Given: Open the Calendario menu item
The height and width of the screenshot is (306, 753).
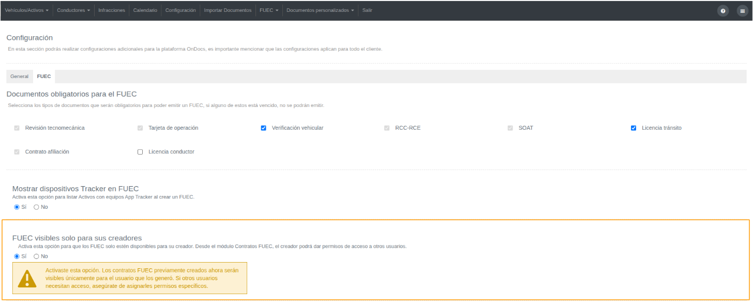Looking at the screenshot, I should click(145, 10).
